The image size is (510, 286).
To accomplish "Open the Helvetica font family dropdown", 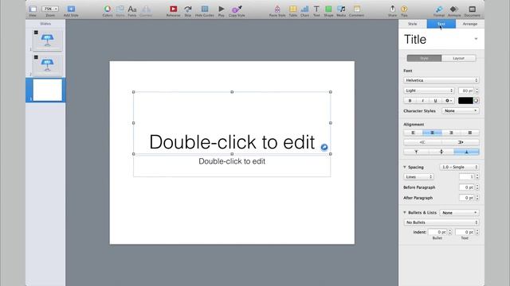I will point(441,80).
